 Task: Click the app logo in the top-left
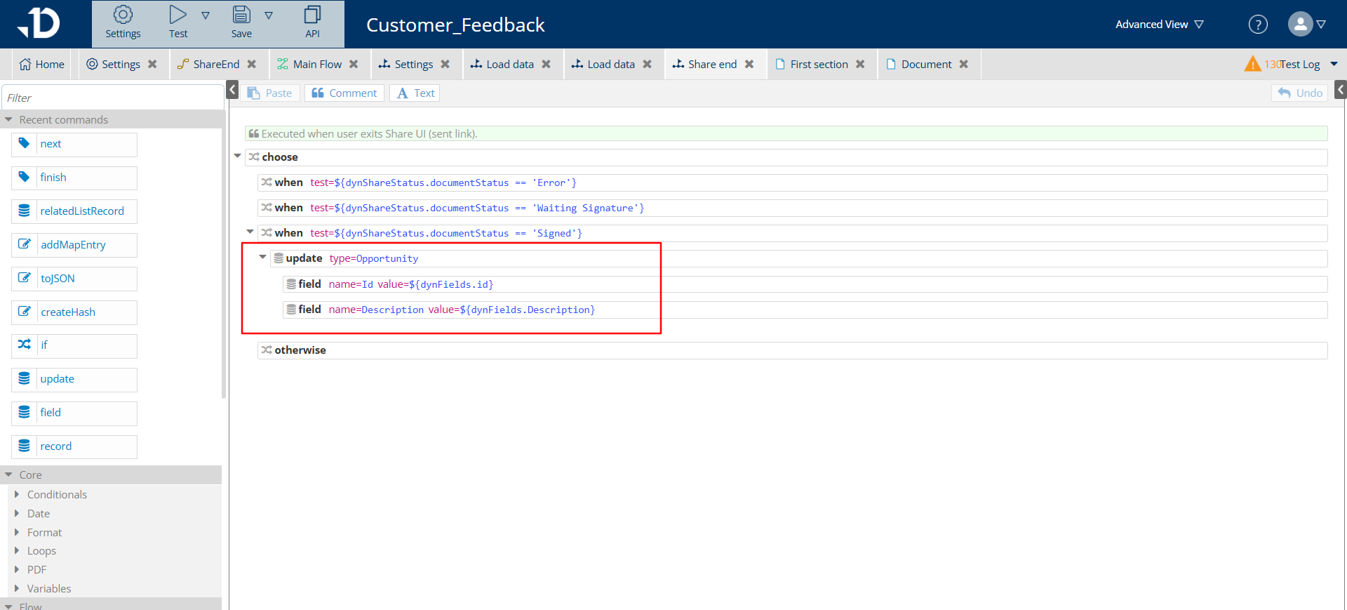pyautogui.click(x=39, y=22)
